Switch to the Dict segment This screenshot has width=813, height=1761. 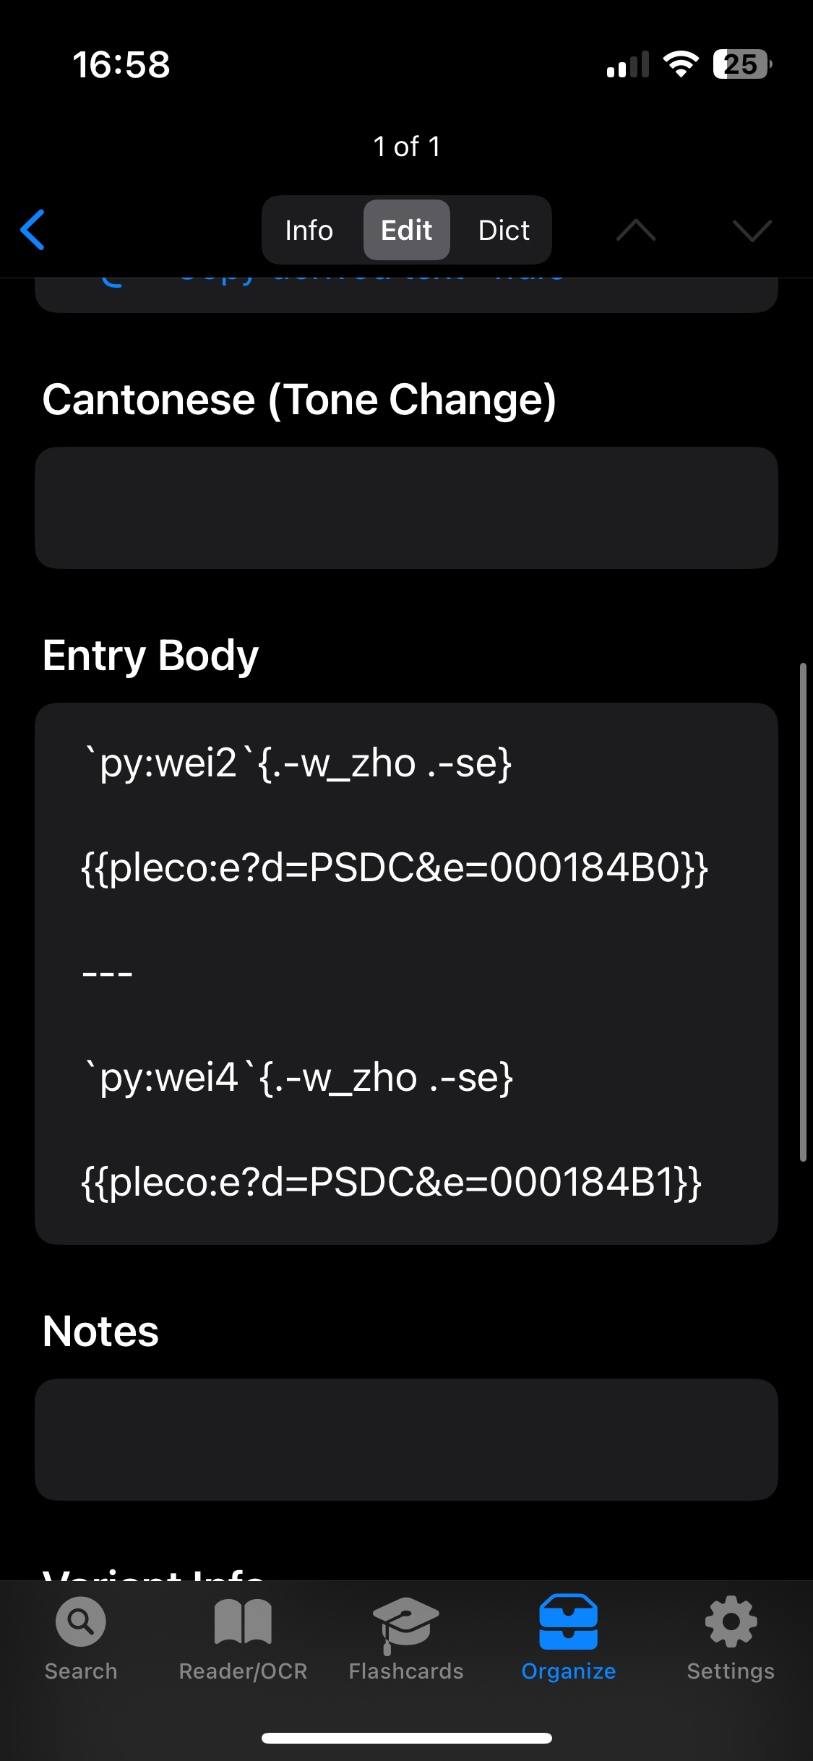click(504, 230)
